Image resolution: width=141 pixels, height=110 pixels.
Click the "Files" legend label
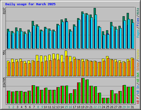coord(138,22)
